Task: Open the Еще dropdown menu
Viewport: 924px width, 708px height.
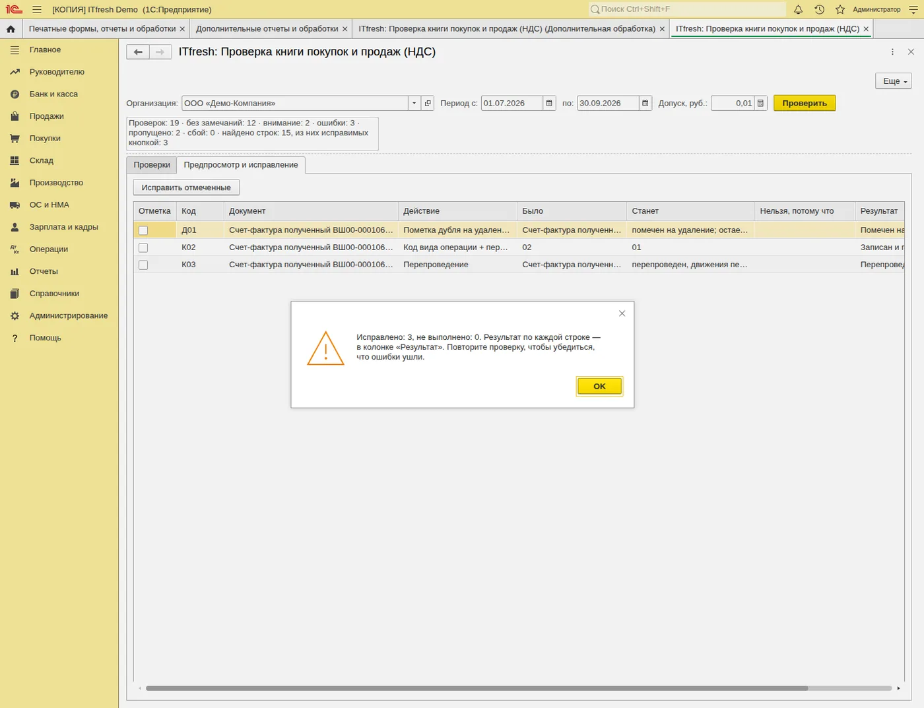Action: pyautogui.click(x=893, y=81)
